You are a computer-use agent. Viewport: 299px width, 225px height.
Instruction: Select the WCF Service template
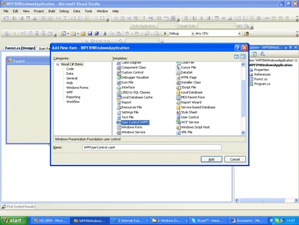pos(187,122)
